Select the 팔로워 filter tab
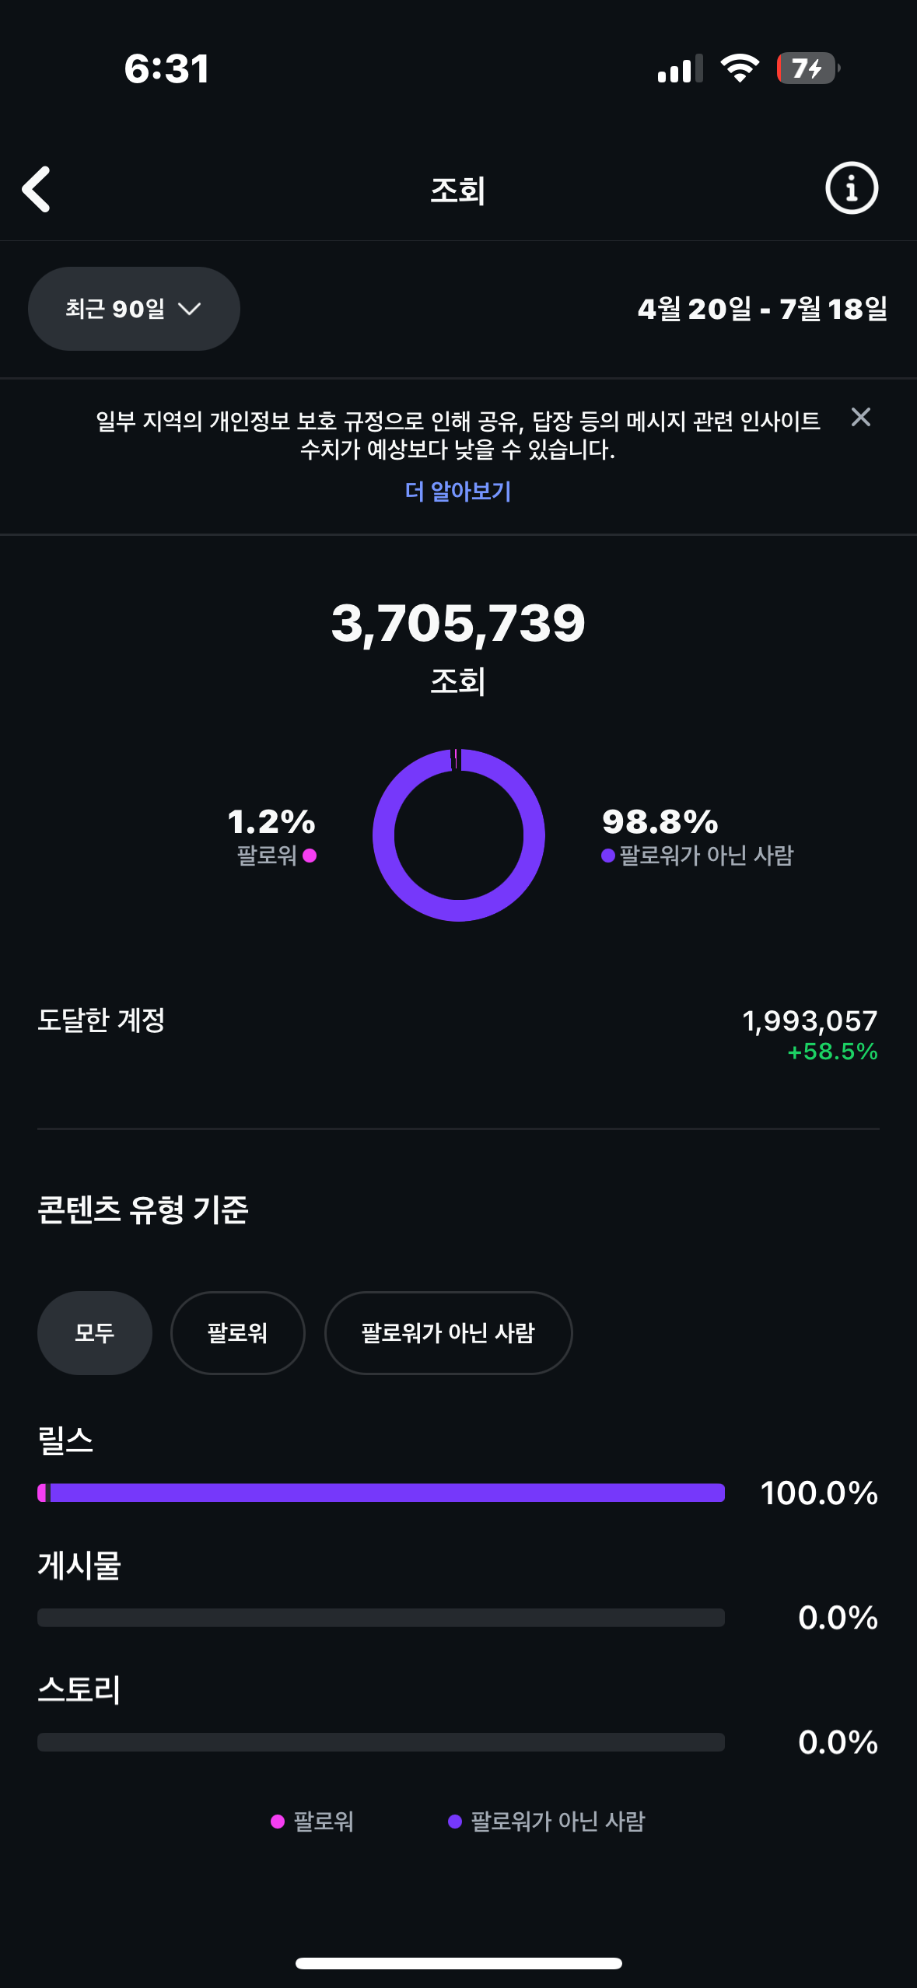 pyautogui.click(x=237, y=1333)
